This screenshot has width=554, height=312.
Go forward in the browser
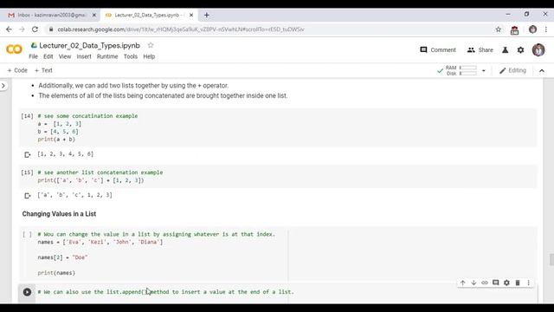(x=22, y=29)
